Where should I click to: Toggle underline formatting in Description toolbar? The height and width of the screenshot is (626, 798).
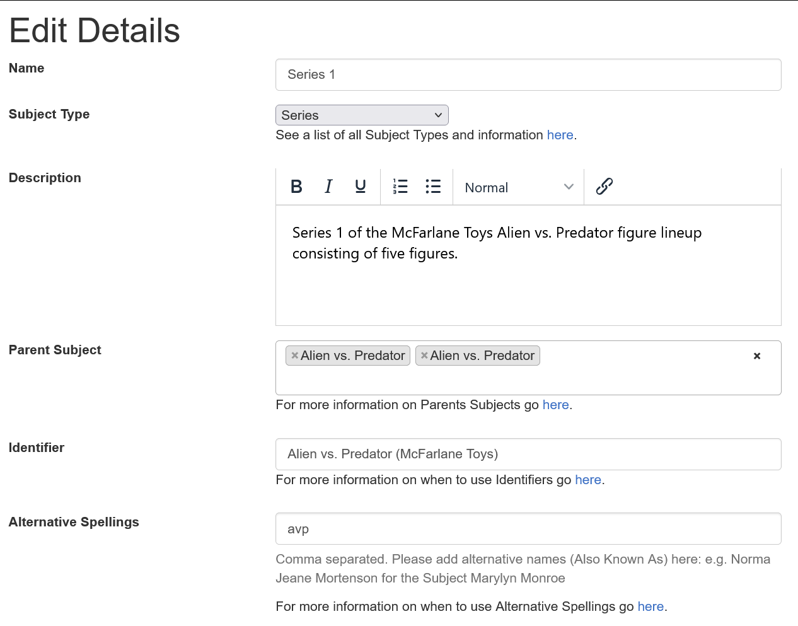[361, 187]
